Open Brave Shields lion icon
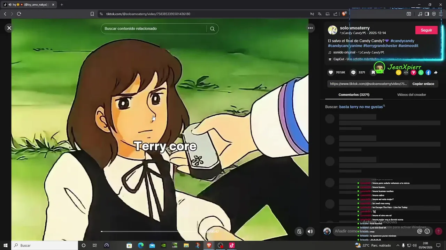 (x=344, y=14)
